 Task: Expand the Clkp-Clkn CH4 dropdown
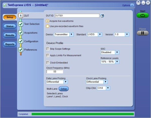(x=108, y=88)
